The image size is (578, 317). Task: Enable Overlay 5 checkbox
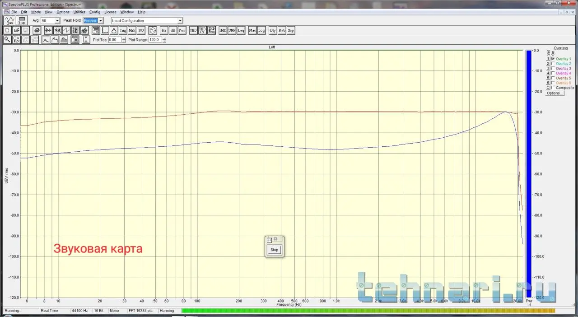553,78
